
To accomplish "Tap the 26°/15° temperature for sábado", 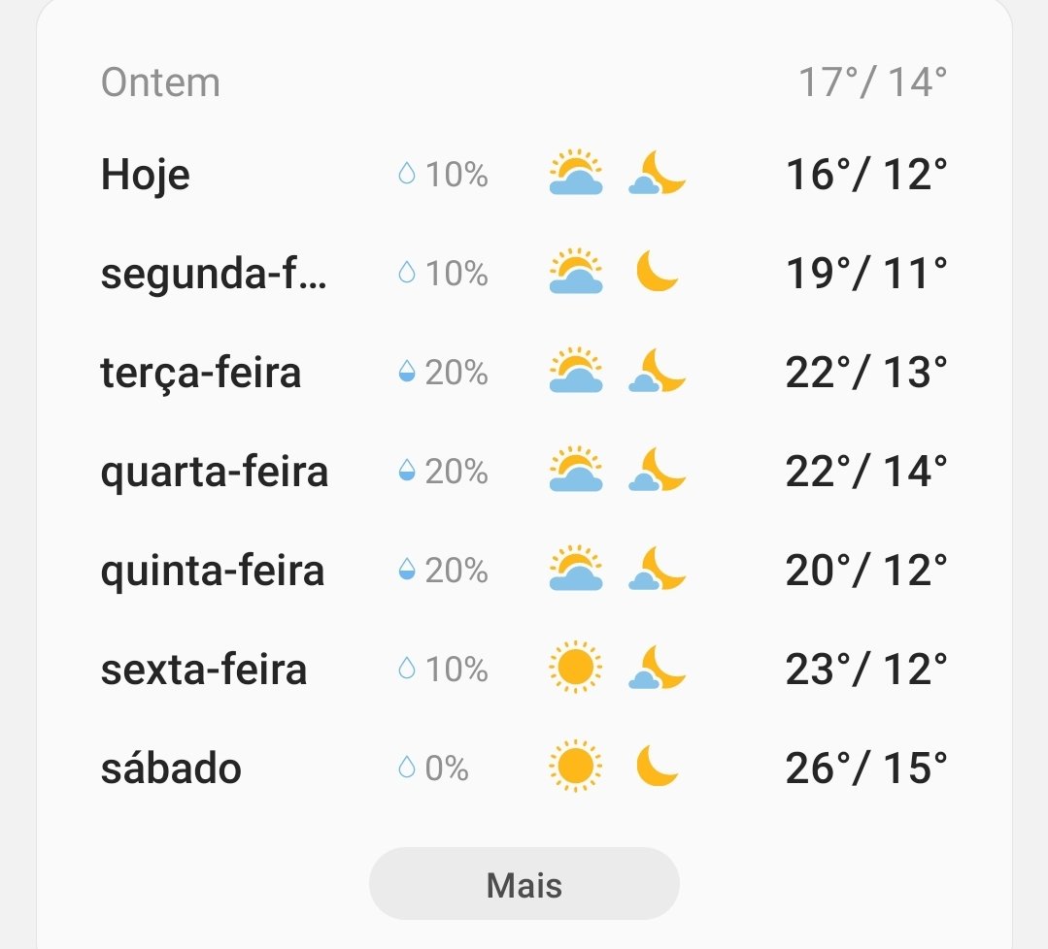I will 866,768.
